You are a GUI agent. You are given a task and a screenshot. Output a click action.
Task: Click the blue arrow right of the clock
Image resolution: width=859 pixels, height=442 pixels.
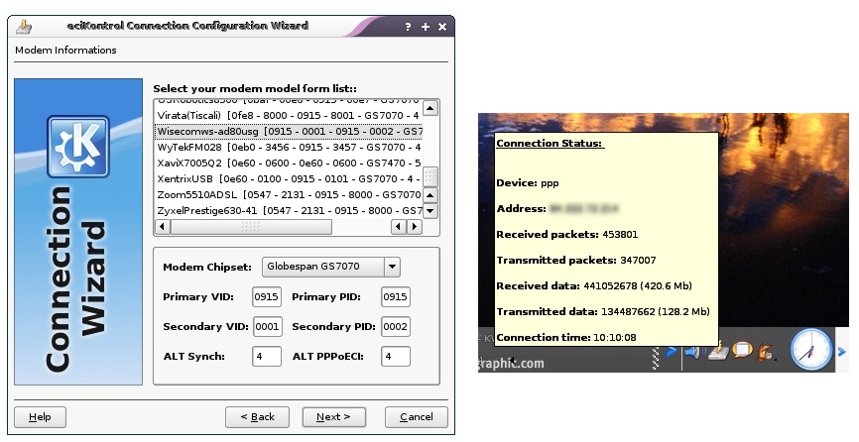tap(842, 352)
